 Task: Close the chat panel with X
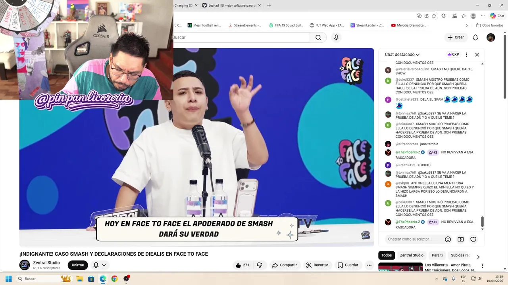pos(477,55)
